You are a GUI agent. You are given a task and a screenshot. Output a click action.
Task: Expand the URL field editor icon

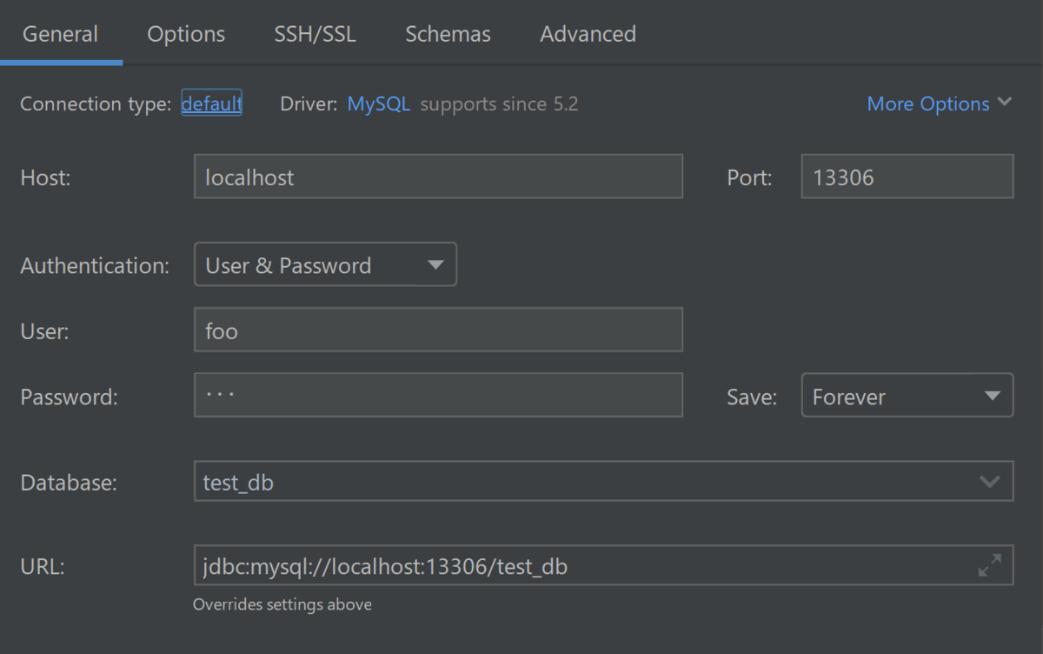point(989,565)
